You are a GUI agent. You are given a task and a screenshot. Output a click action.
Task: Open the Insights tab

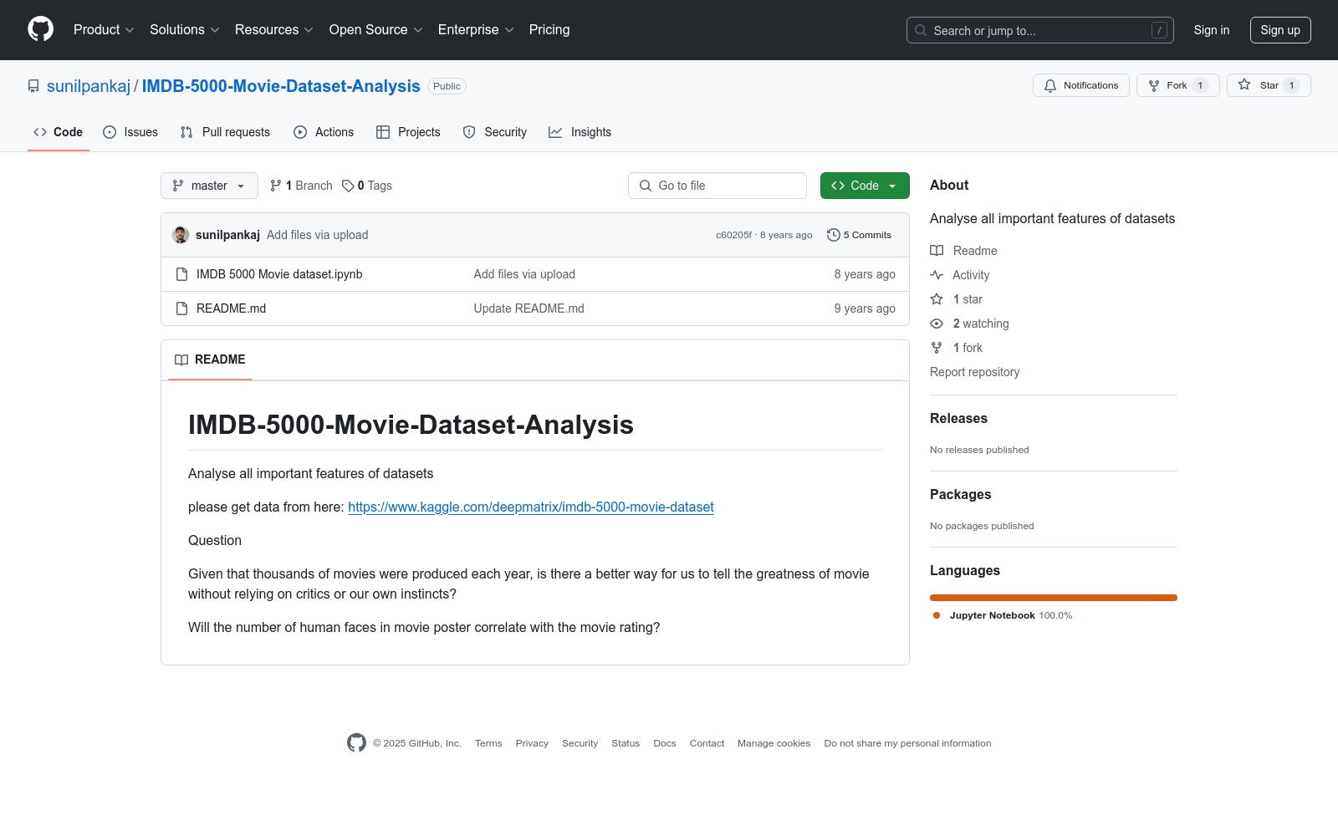(x=580, y=132)
